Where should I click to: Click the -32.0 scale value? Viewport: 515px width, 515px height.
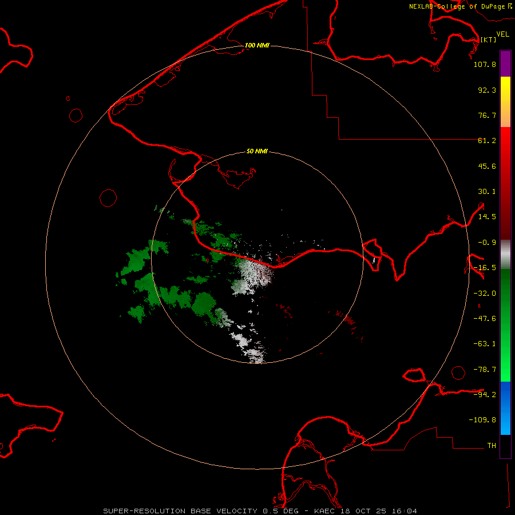(x=485, y=294)
